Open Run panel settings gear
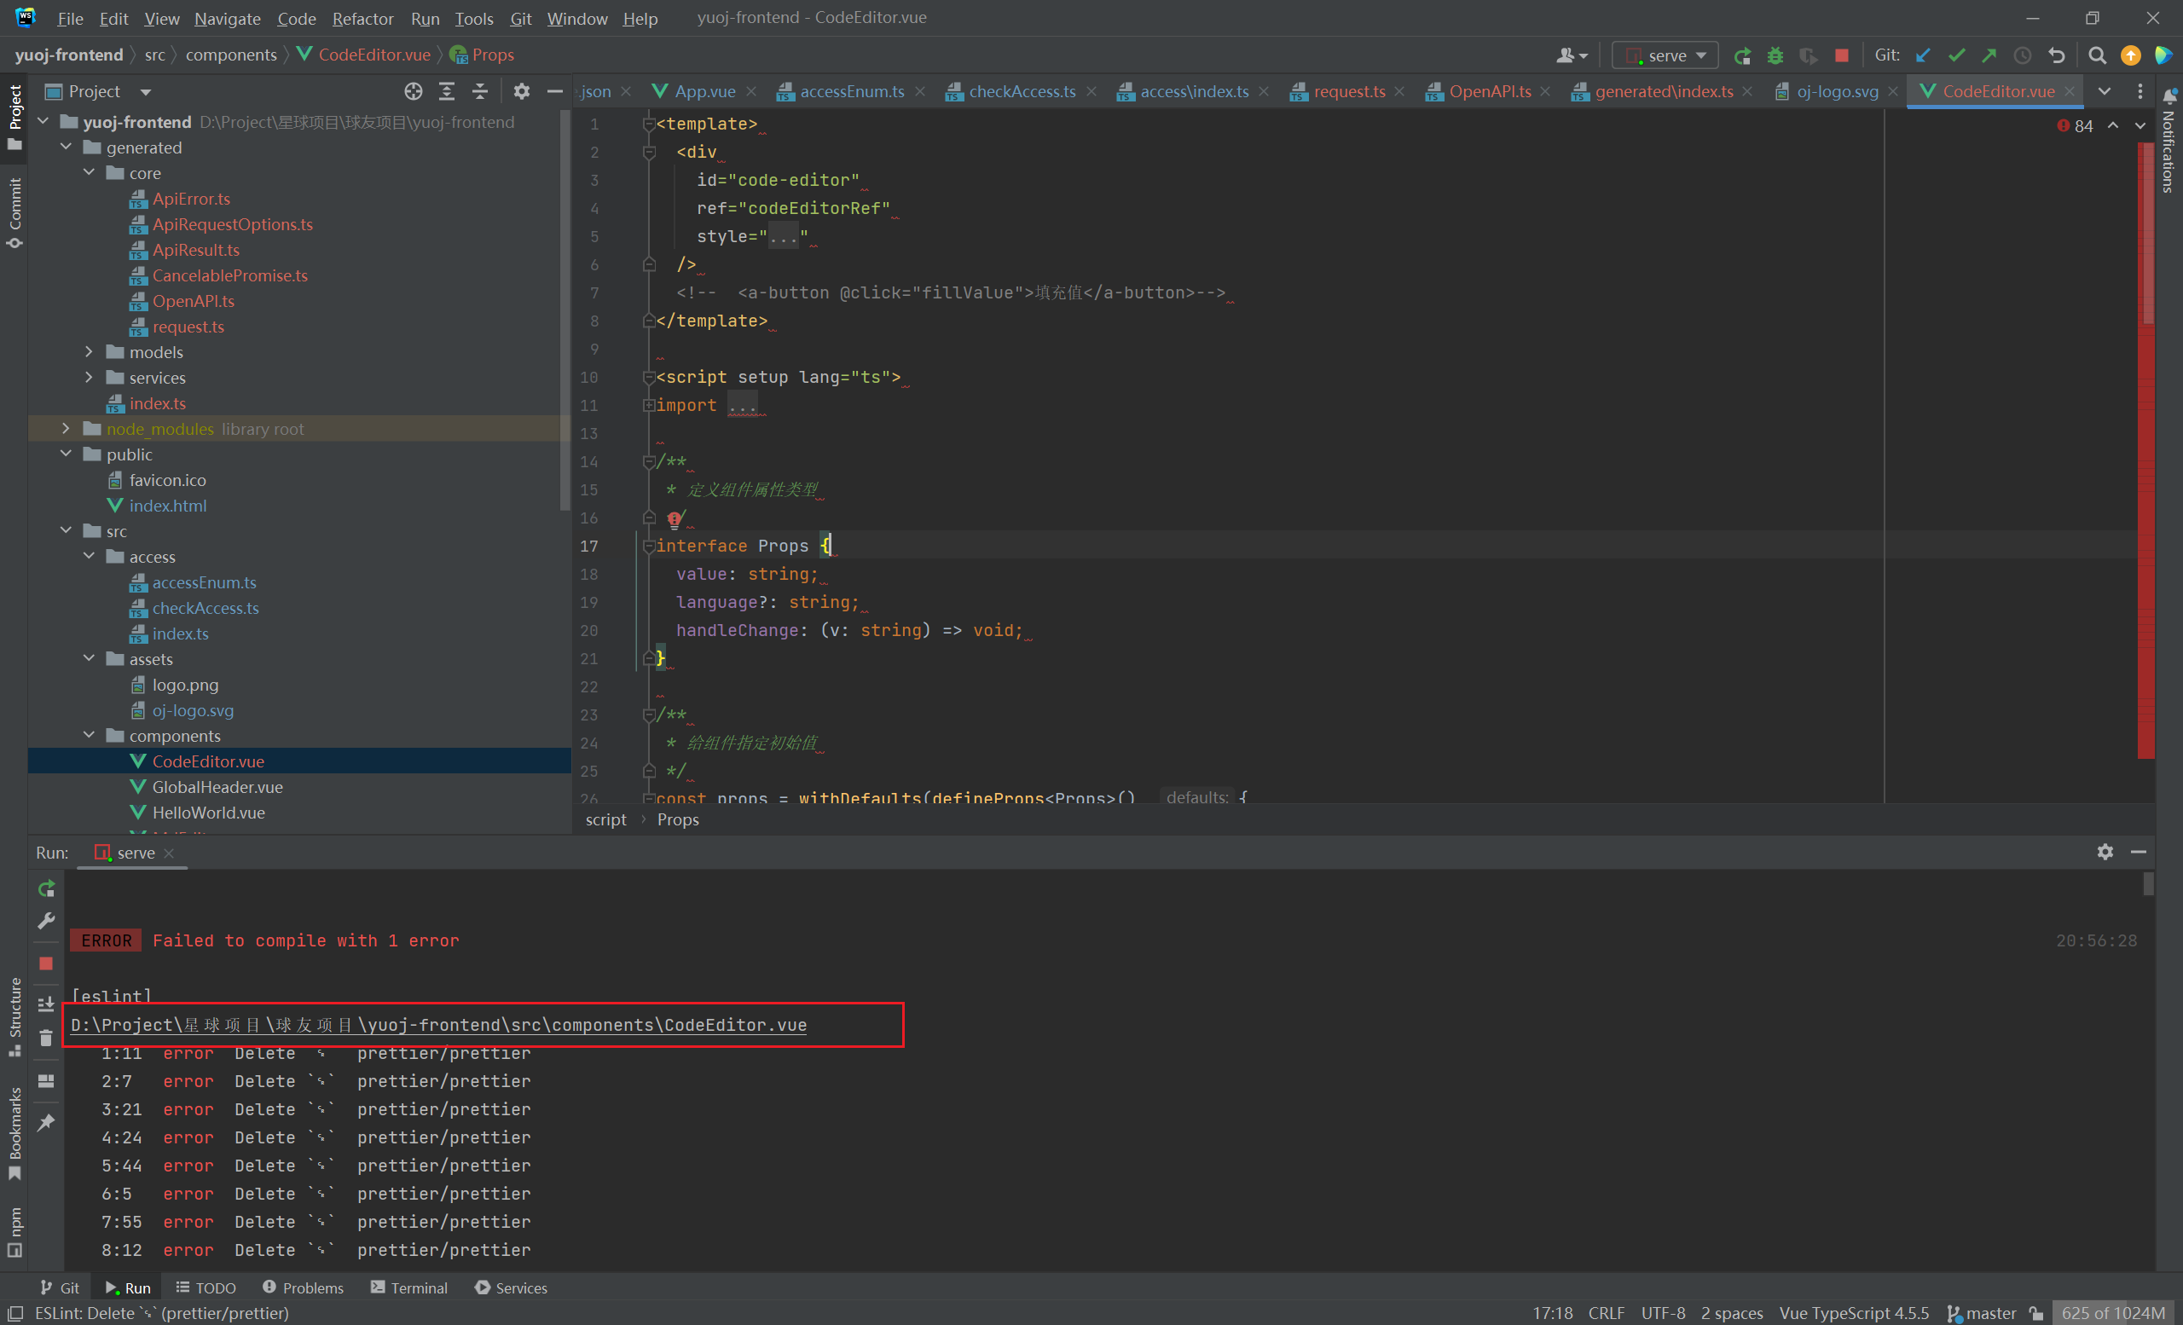 click(2105, 852)
